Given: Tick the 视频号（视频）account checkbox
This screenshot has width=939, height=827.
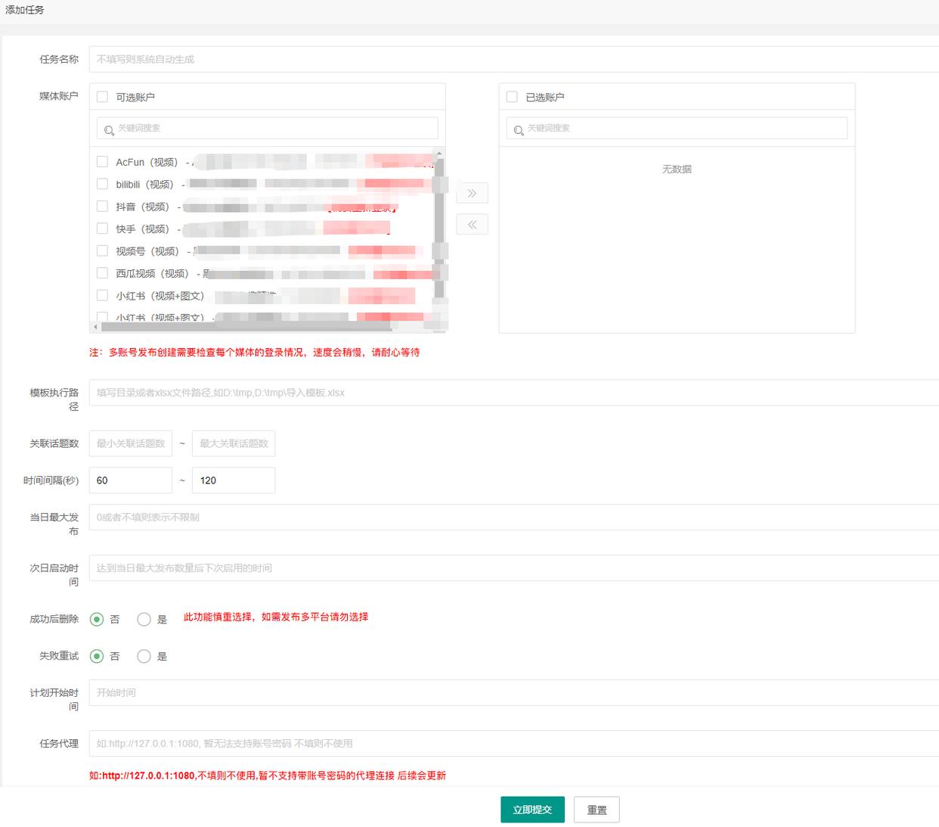Looking at the screenshot, I should tap(103, 250).
